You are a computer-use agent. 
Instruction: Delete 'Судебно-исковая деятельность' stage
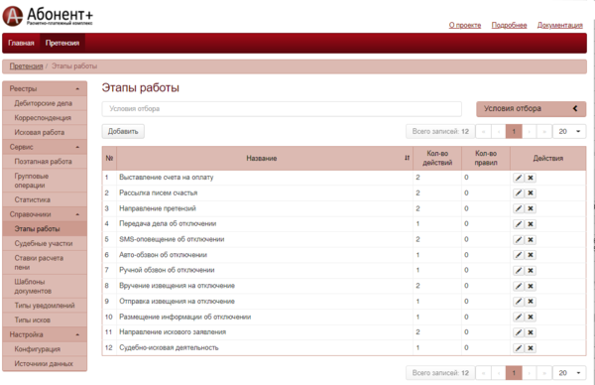click(531, 348)
